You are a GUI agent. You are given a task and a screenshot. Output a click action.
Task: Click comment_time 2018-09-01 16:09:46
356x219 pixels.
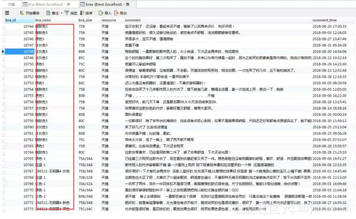[329, 184]
